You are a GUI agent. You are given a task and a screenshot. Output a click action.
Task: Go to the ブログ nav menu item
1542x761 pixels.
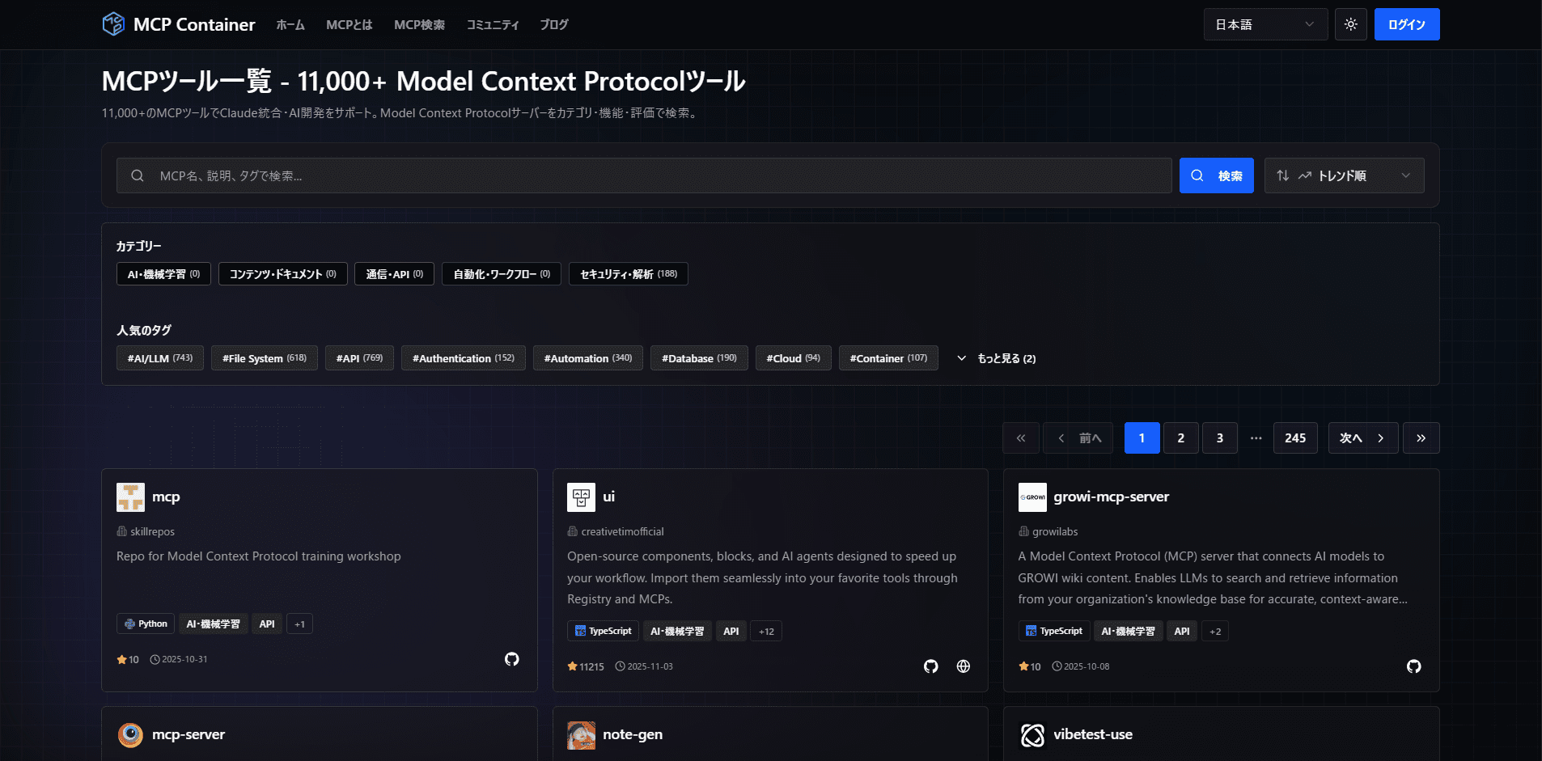(554, 25)
